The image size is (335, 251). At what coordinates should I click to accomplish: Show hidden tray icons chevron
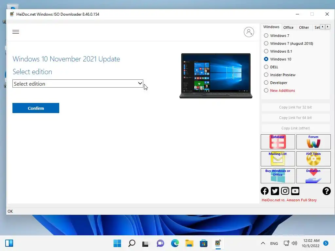(x=263, y=243)
